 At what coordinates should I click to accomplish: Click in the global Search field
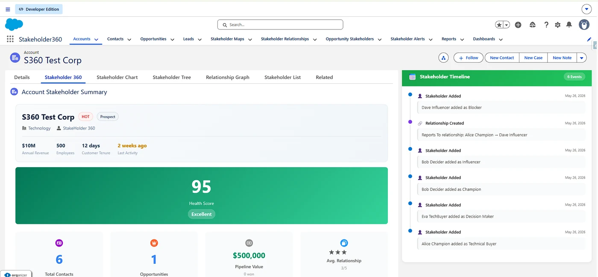pyautogui.click(x=280, y=25)
